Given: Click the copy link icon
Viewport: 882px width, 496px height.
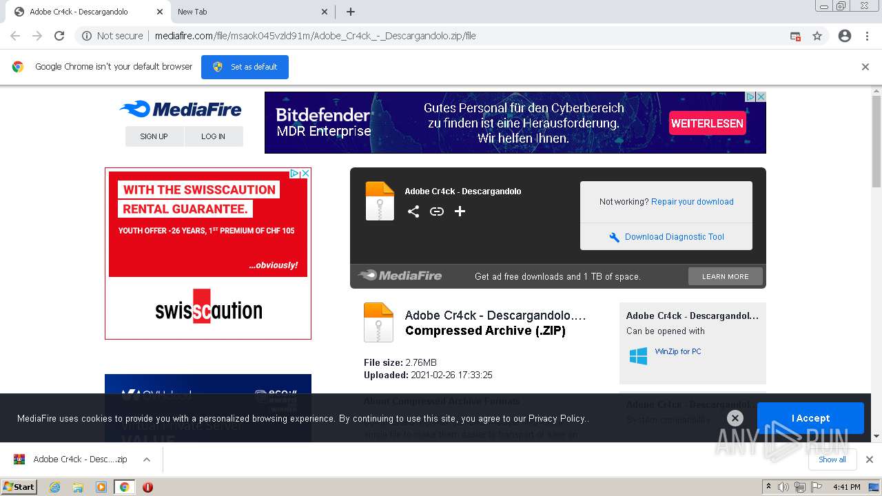Looking at the screenshot, I should click(437, 211).
